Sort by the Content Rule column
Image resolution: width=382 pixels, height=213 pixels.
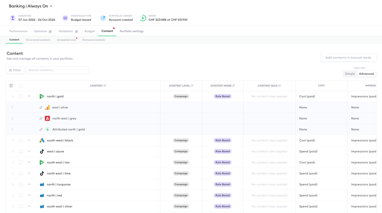269,86
